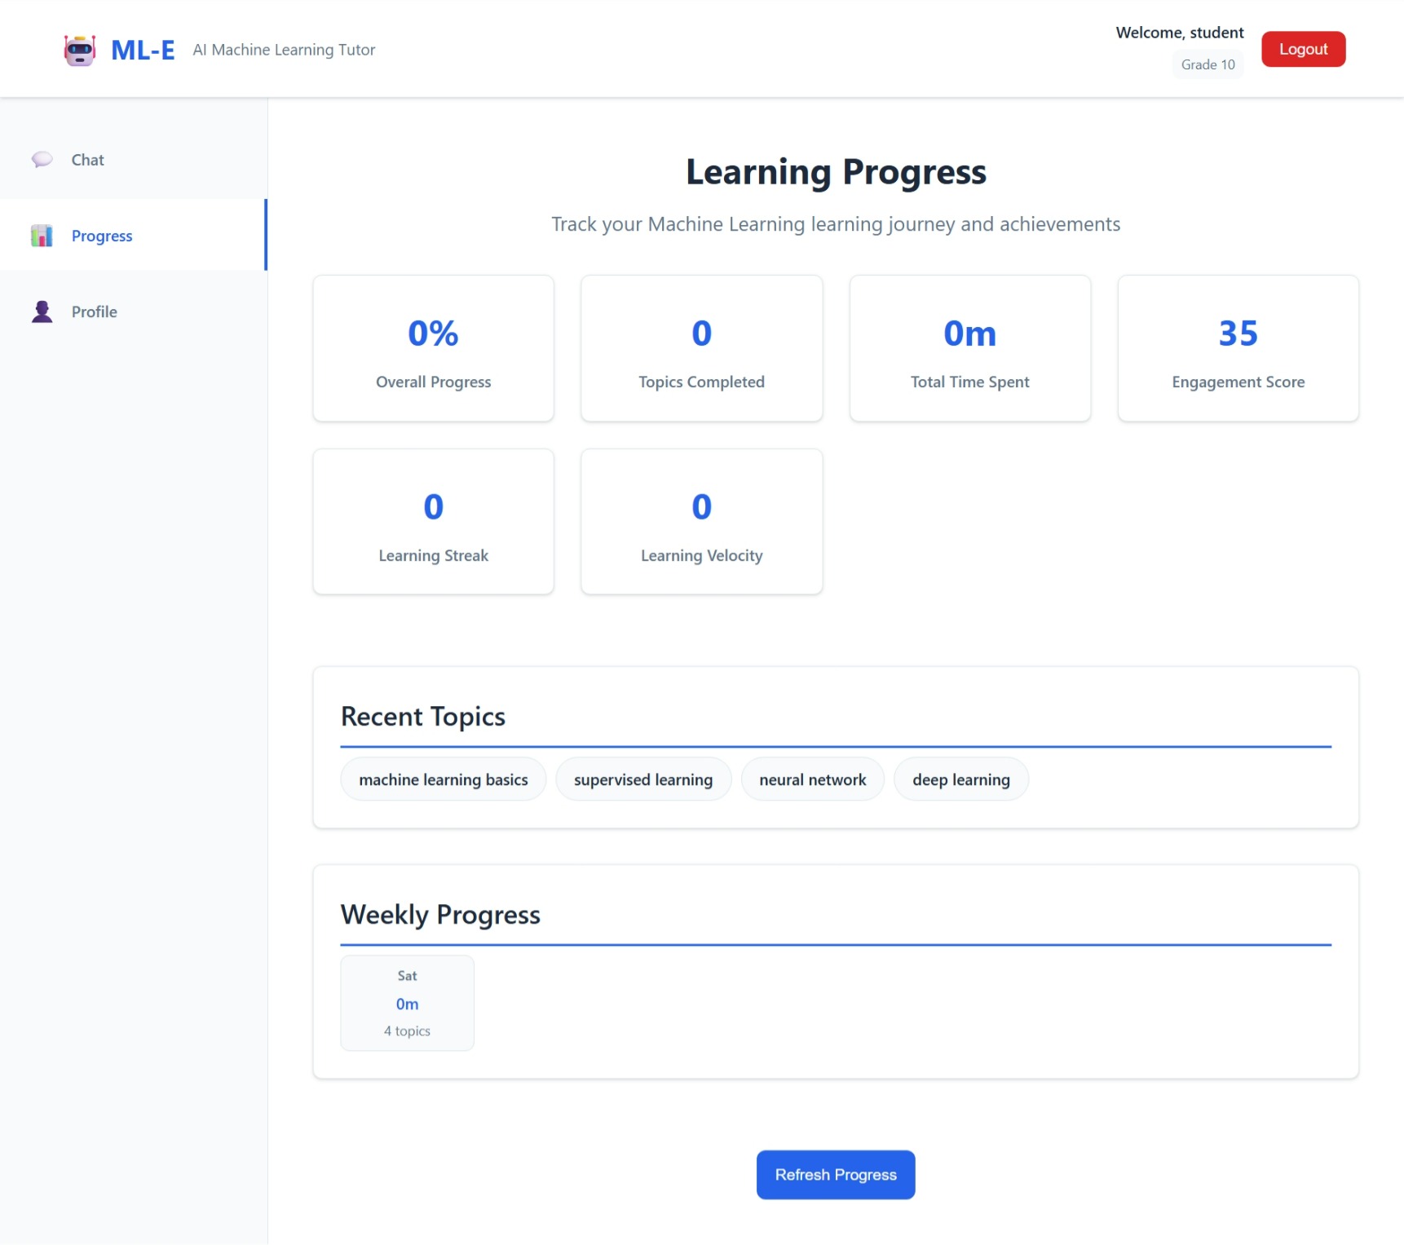Select the Progress sidebar item

(x=134, y=235)
